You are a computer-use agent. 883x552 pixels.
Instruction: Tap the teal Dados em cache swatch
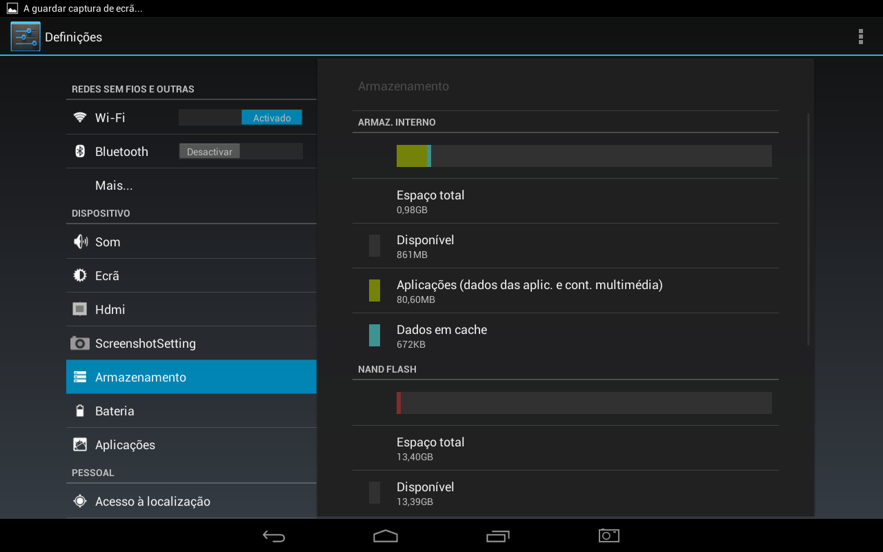point(375,335)
